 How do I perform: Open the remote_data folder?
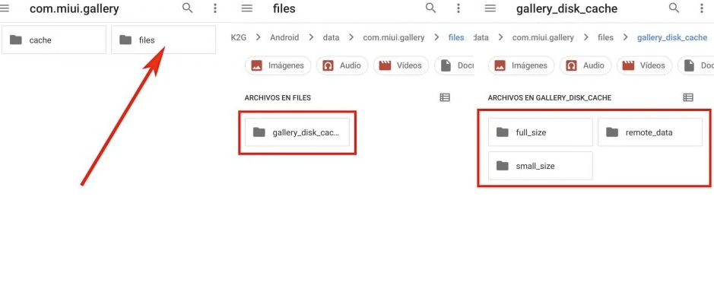(x=650, y=132)
